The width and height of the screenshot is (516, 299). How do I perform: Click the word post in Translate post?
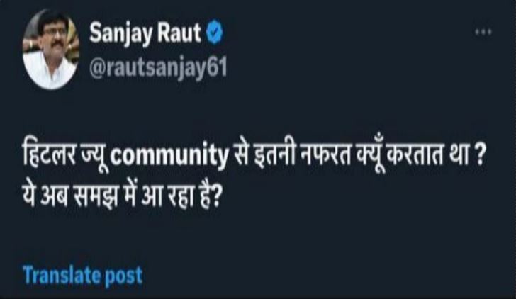(125, 274)
